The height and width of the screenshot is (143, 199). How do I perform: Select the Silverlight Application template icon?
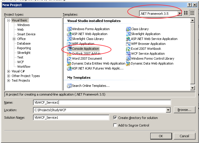pos(128,34)
